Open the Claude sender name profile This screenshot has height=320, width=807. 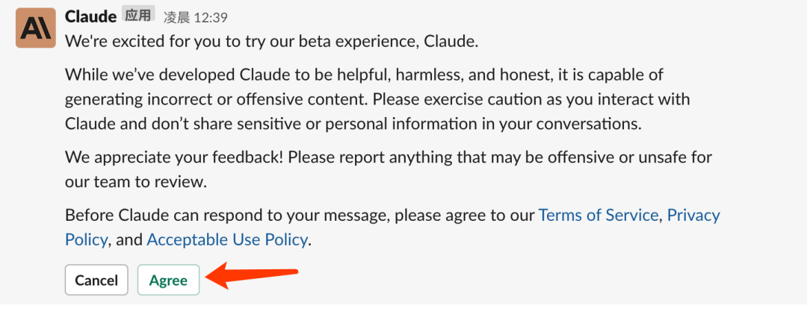click(x=90, y=16)
